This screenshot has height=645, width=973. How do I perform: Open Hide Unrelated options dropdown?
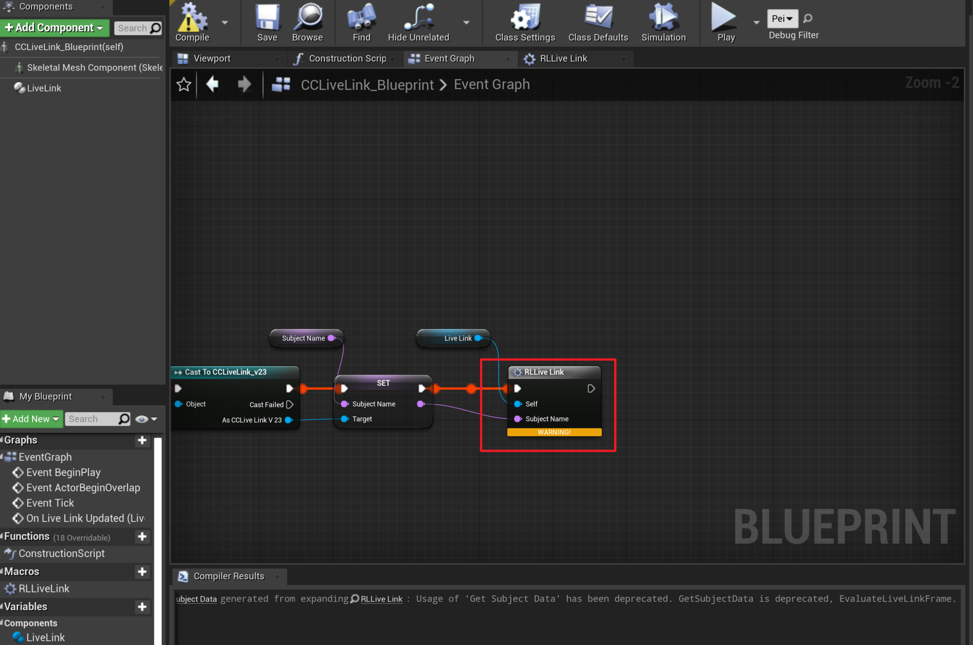pyautogui.click(x=467, y=22)
